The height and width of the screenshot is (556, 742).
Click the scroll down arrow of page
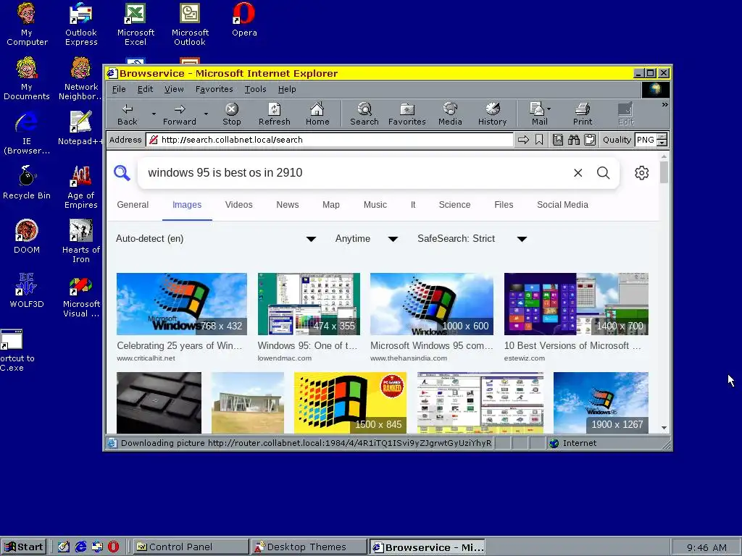coord(664,428)
